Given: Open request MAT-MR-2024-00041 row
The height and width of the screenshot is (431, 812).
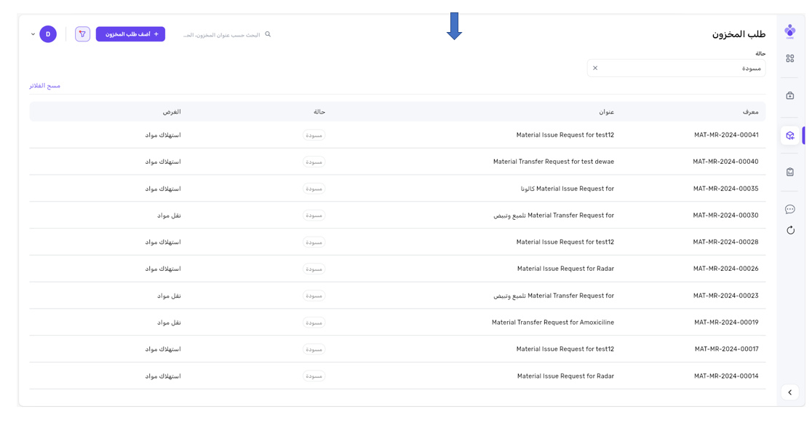Looking at the screenshot, I should [725, 135].
